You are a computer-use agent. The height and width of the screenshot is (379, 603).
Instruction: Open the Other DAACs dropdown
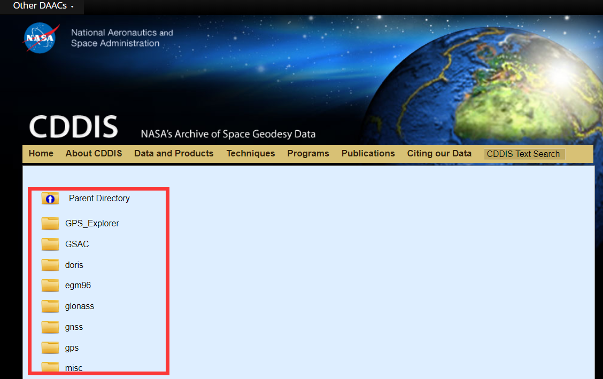click(x=42, y=6)
